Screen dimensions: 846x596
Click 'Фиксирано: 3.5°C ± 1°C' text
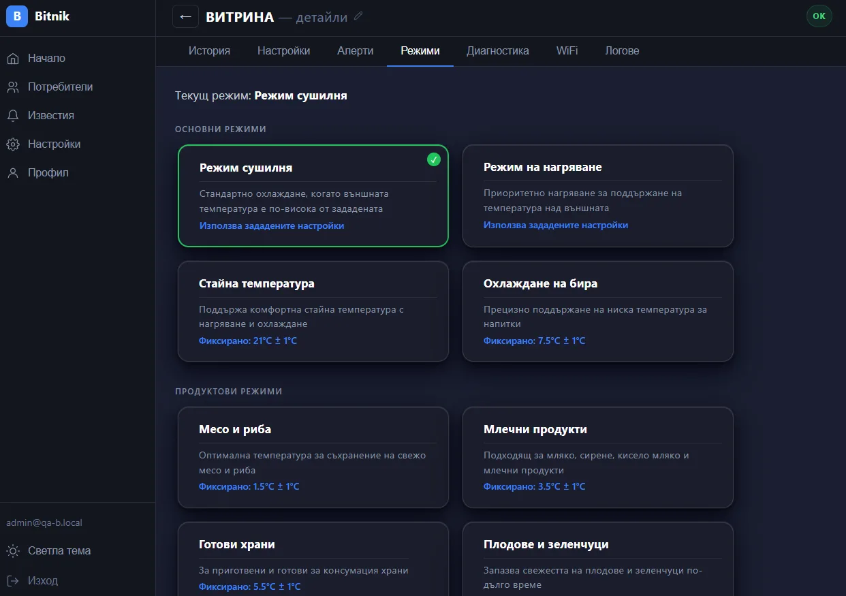pyautogui.click(x=535, y=486)
